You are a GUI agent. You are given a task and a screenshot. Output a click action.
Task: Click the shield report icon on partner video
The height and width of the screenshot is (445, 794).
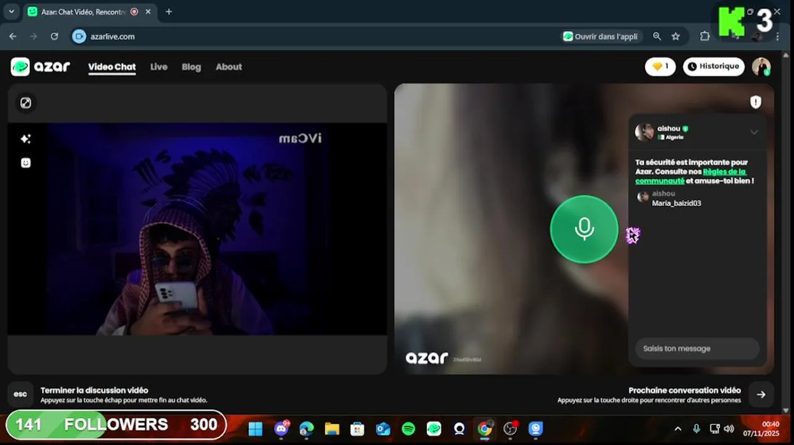[x=756, y=102]
